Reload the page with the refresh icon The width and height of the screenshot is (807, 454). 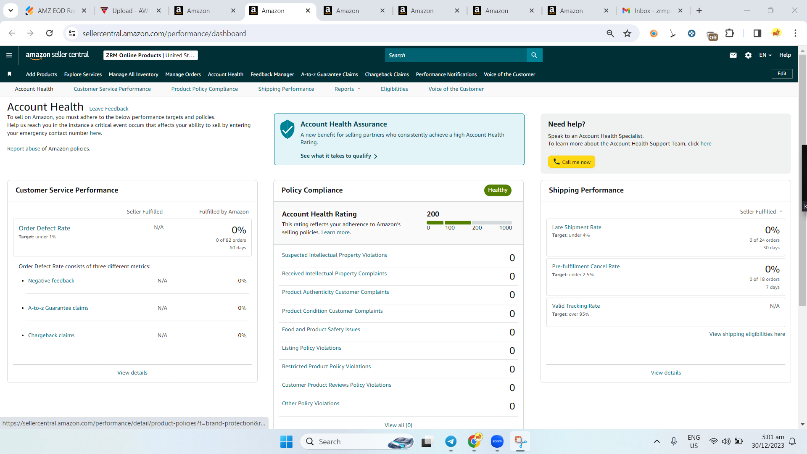[49, 33]
